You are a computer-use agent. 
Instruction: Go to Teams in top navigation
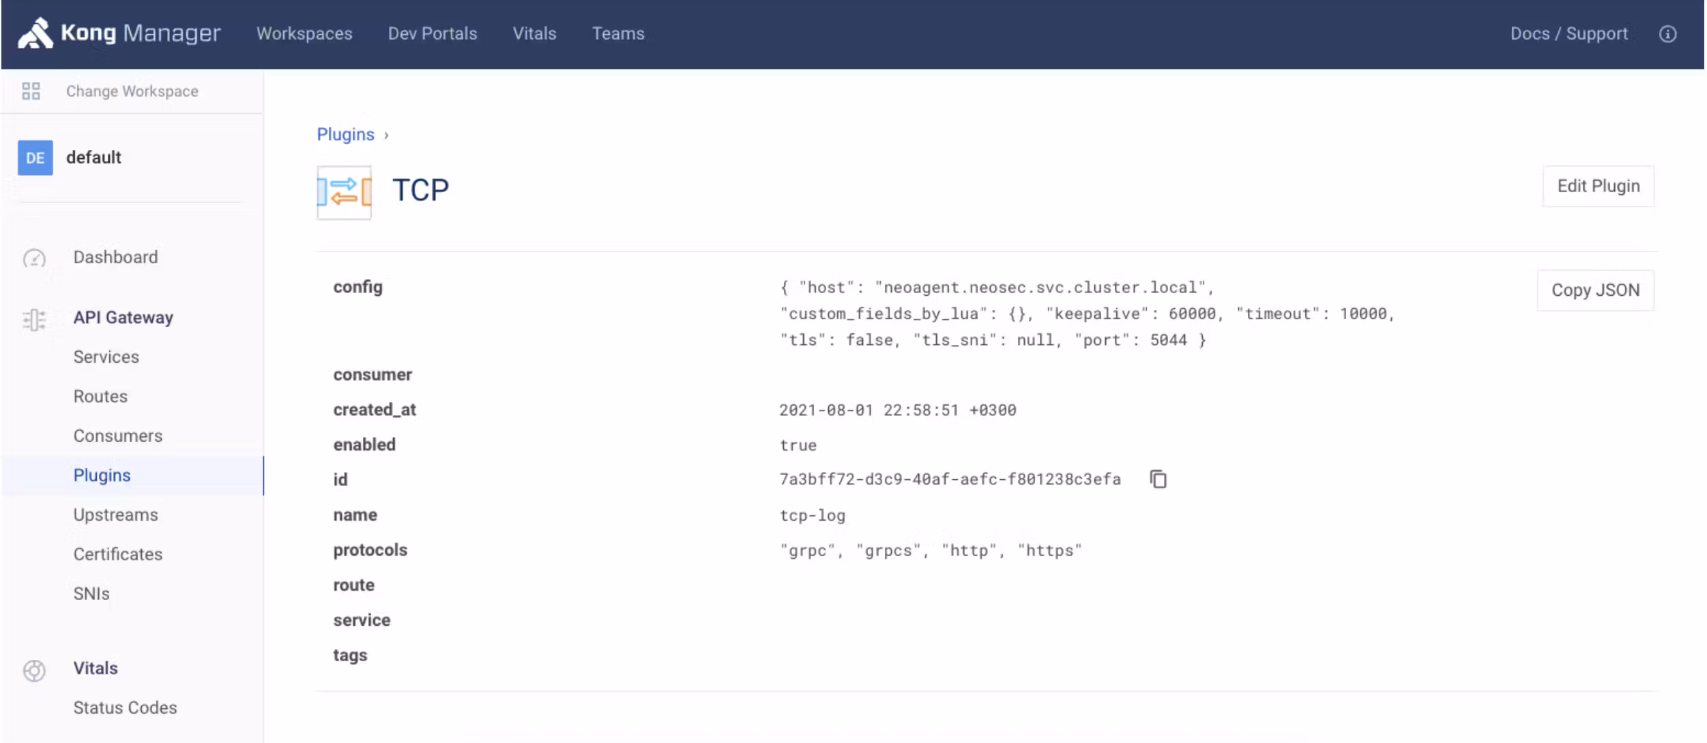click(x=618, y=34)
